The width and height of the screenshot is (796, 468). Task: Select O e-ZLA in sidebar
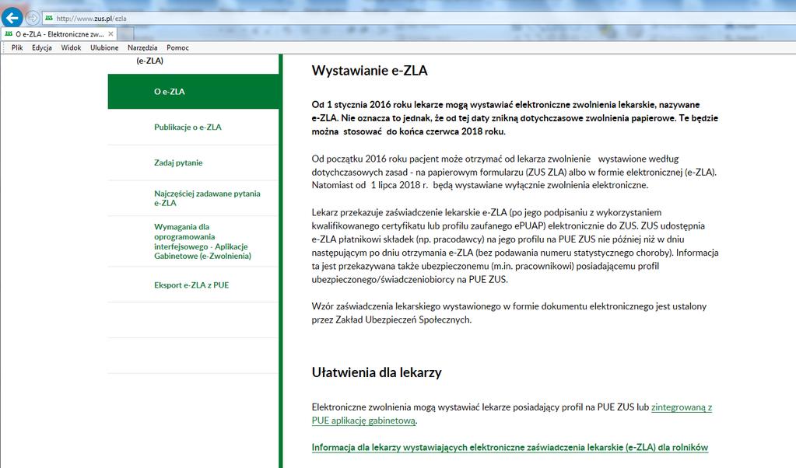pyautogui.click(x=193, y=92)
